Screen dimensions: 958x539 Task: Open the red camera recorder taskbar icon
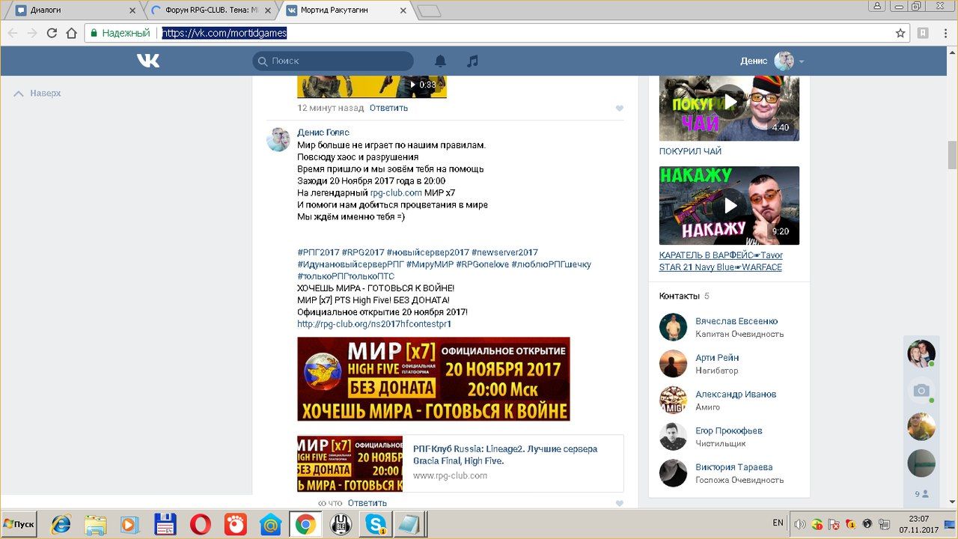[235, 524]
